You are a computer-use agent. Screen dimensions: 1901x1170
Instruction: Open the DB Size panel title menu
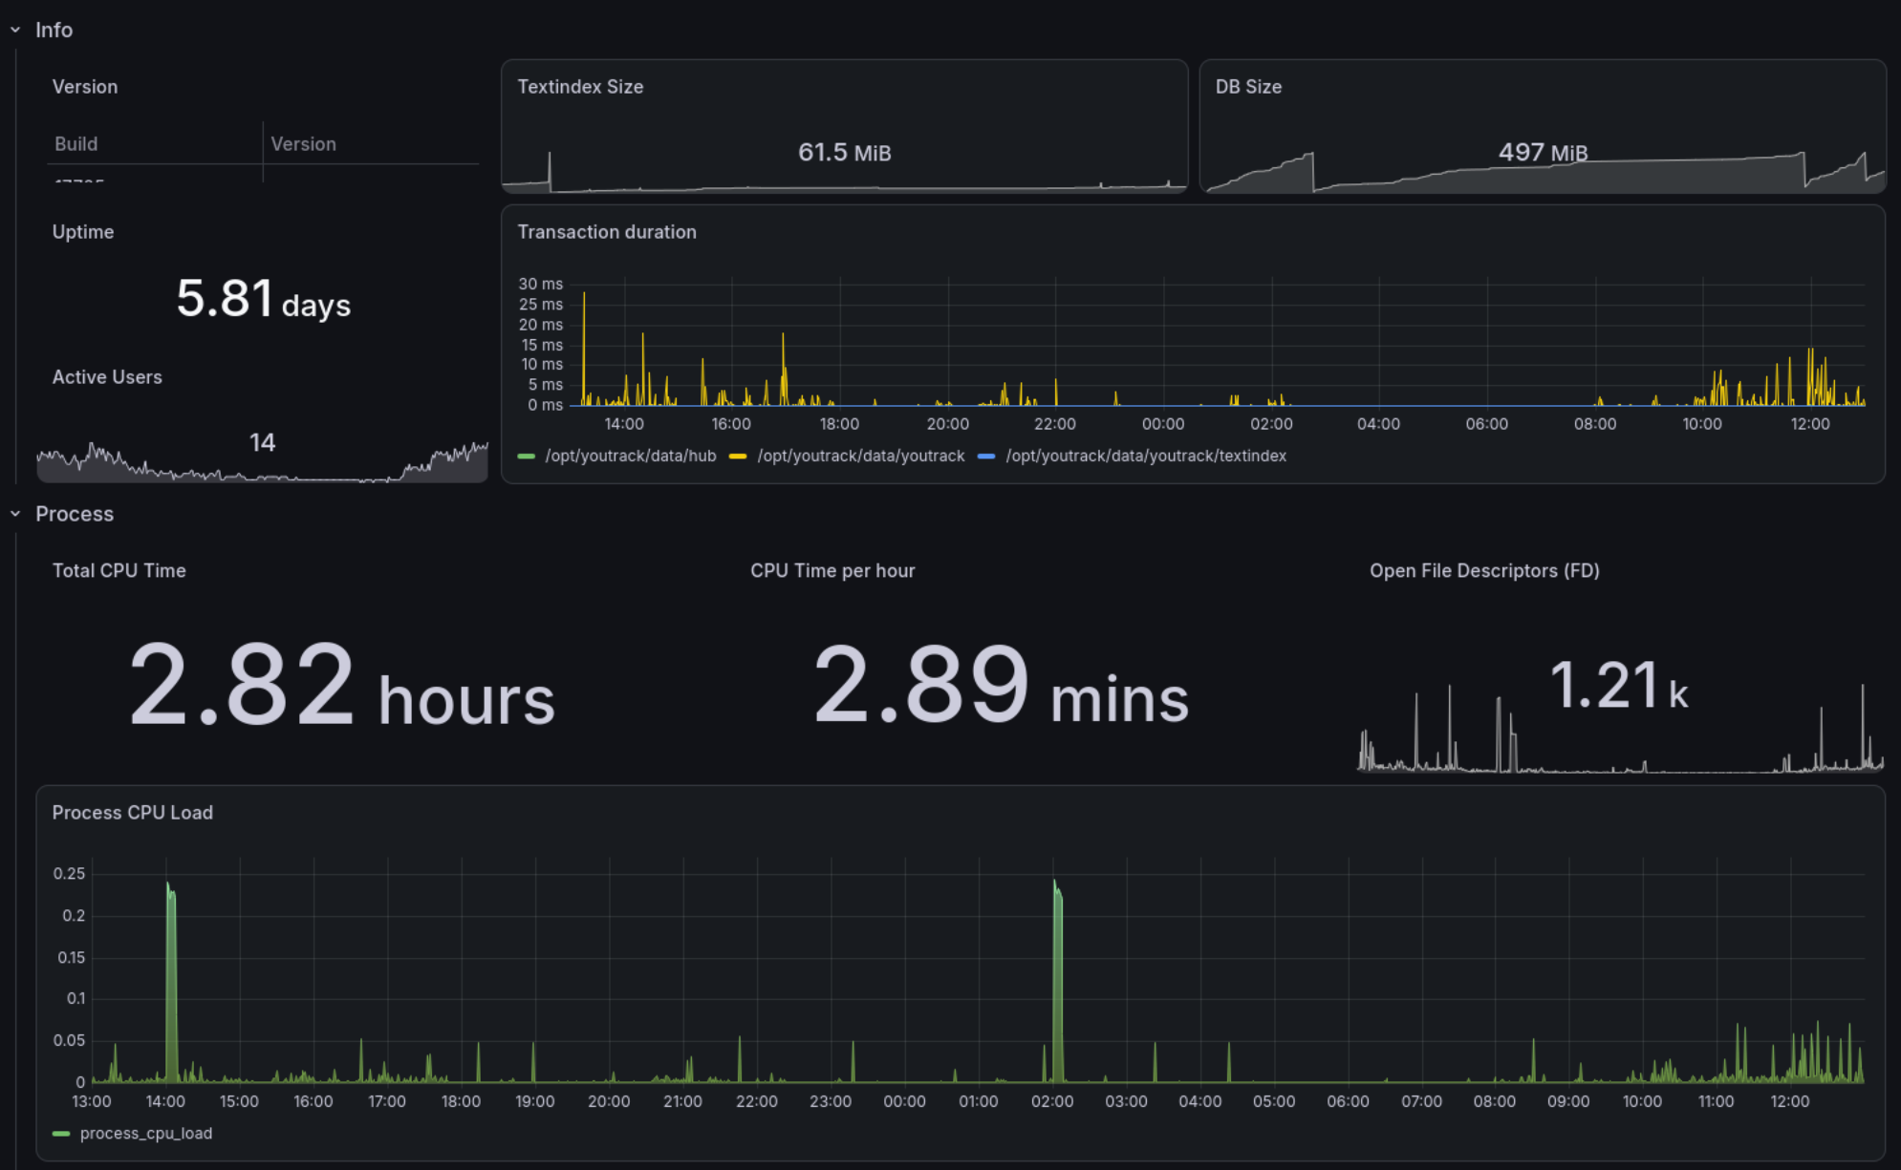[x=1248, y=87]
